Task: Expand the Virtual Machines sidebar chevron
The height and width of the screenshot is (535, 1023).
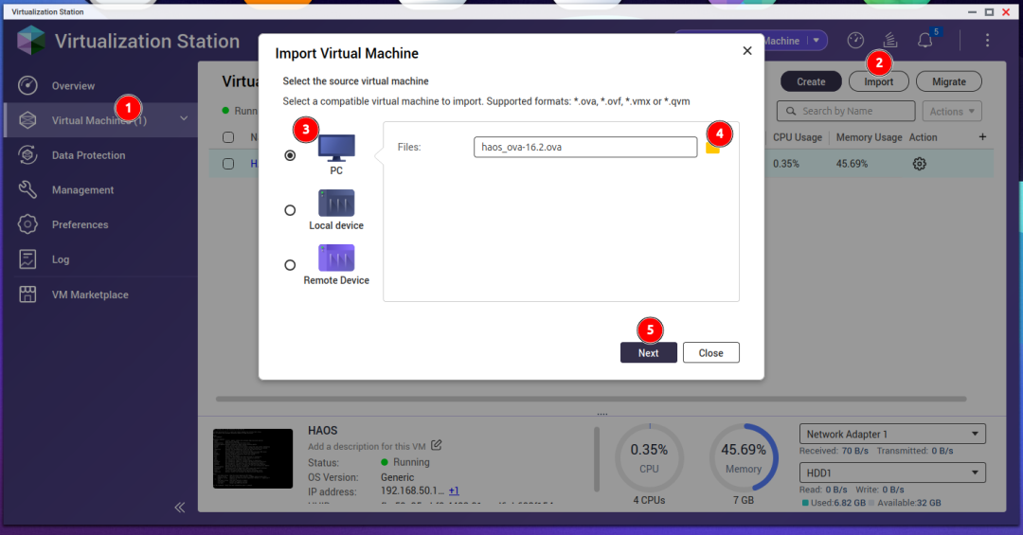Action: [184, 118]
